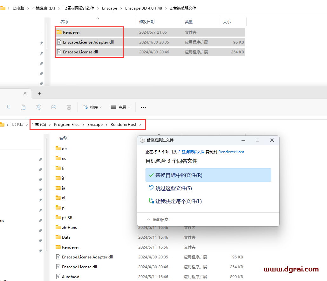
Task: Sort upper window by 类型 column
Action: pyautogui.click(x=188, y=22)
